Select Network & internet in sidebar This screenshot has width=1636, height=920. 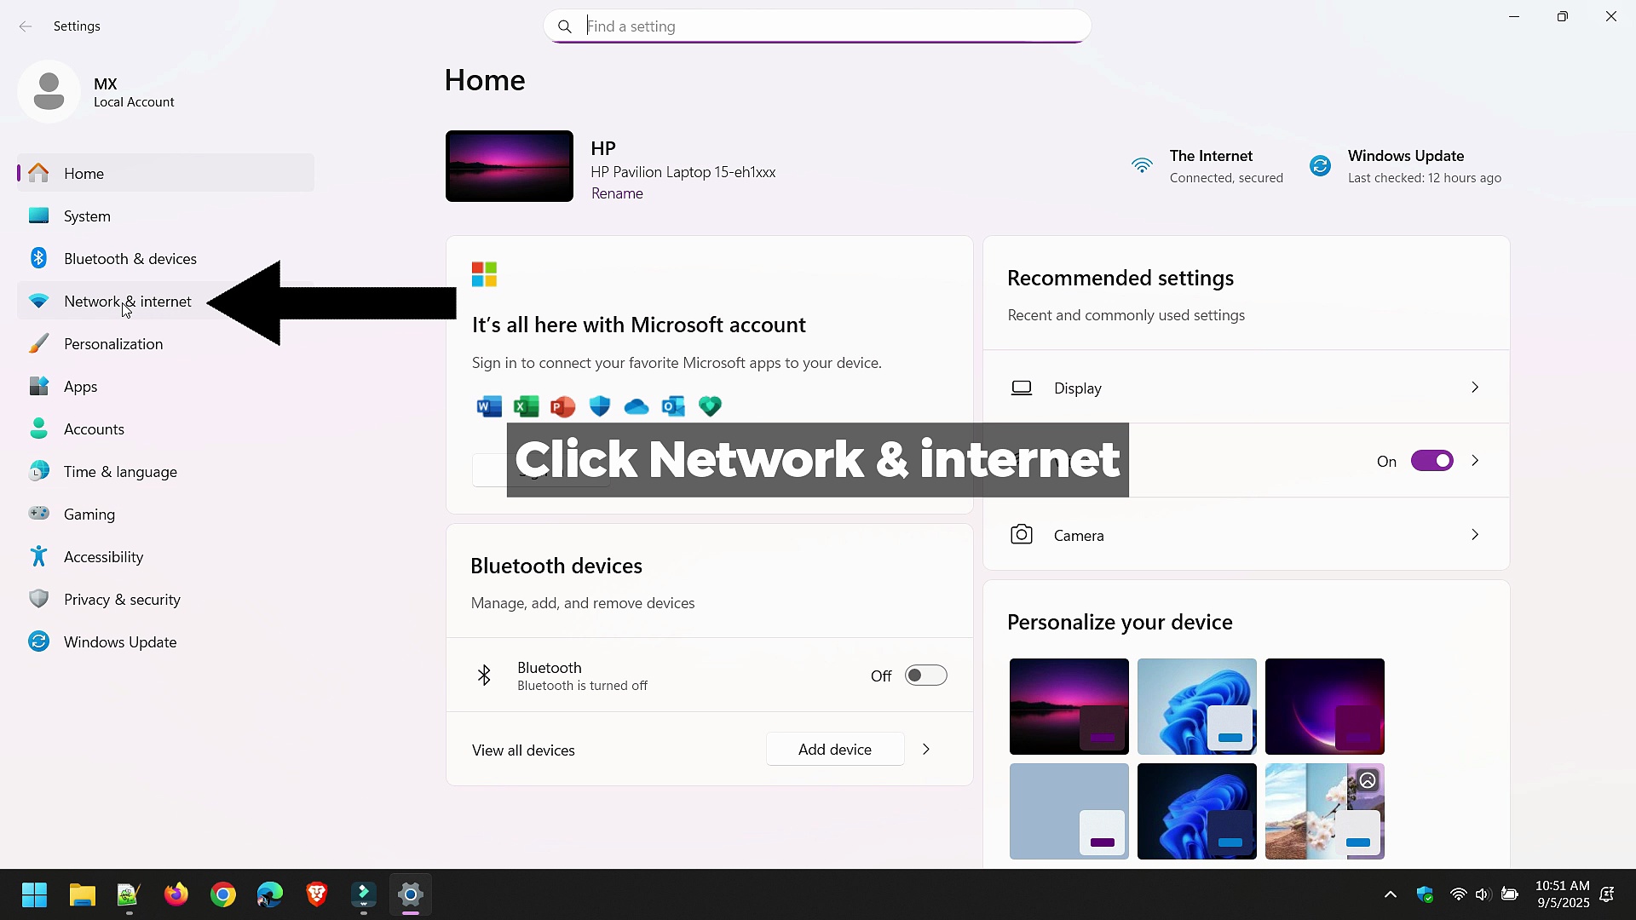165,302
